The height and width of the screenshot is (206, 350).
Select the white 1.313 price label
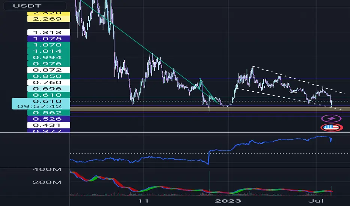click(48, 32)
